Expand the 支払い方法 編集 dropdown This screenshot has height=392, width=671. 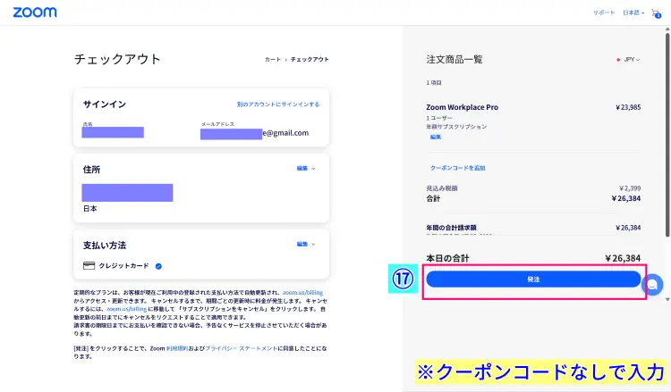tap(306, 245)
